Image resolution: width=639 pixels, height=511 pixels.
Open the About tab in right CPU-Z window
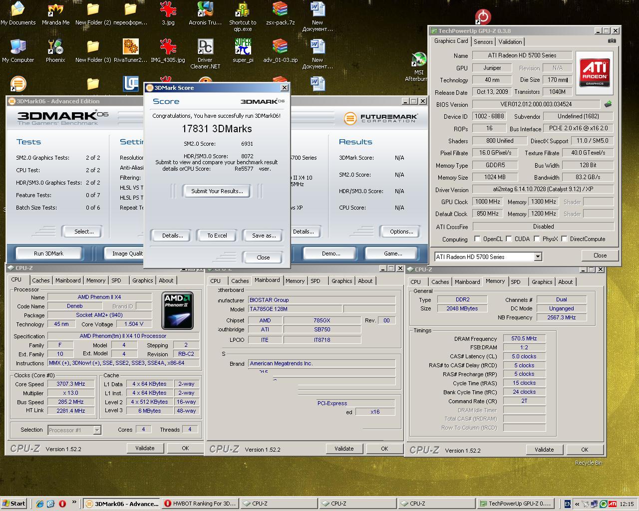click(566, 282)
